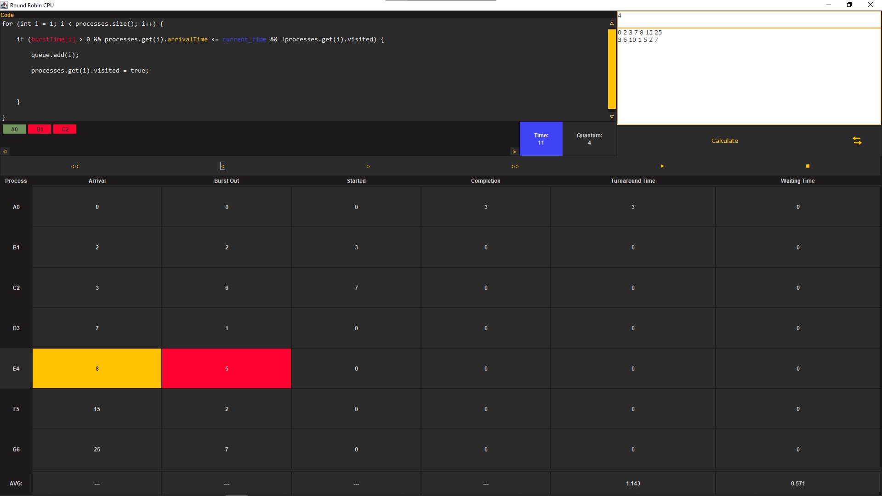Click the Quantum 4 indicator

click(x=589, y=139)
